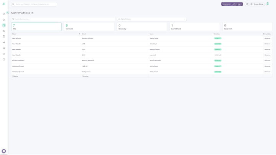Click the global search bar at top

pyautogui.click(x=34, y=4)
